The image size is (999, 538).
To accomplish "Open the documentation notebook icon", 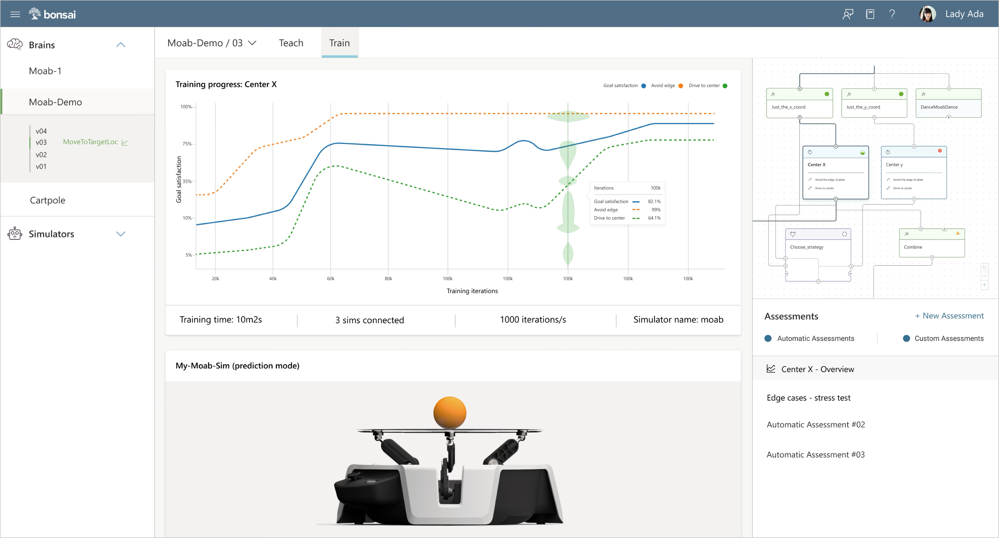I will tap(870, 14).
